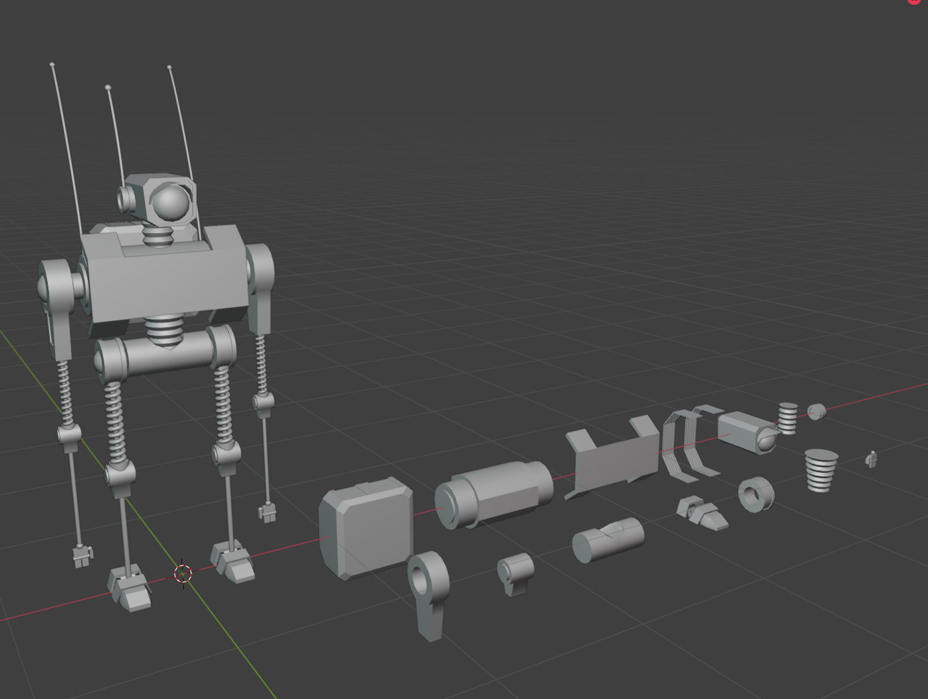This screenshot has height=699, width=928.
Task: Select the separate cone-shaped threaded part
Action: pyautogui.click(x=821, y=470)
